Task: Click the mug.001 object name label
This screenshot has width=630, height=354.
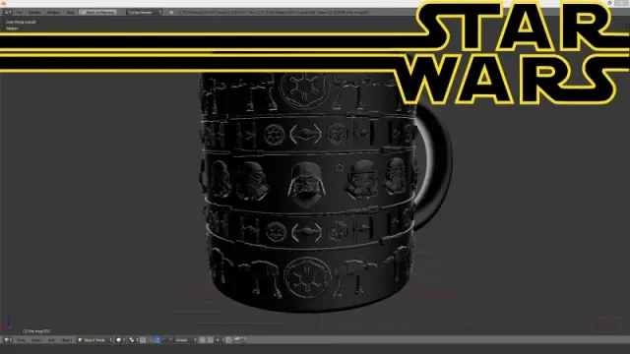Action: coord(36,331)
